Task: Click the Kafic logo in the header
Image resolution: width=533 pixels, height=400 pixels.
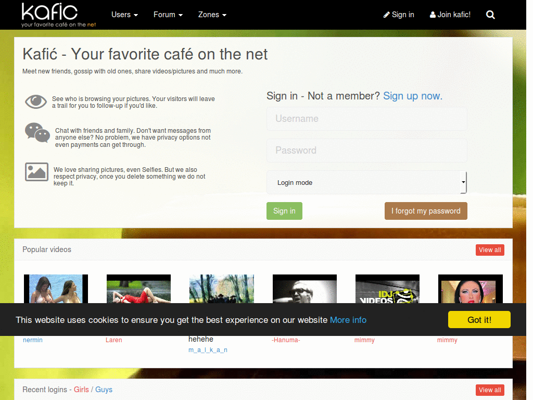Action: (58, 15)
